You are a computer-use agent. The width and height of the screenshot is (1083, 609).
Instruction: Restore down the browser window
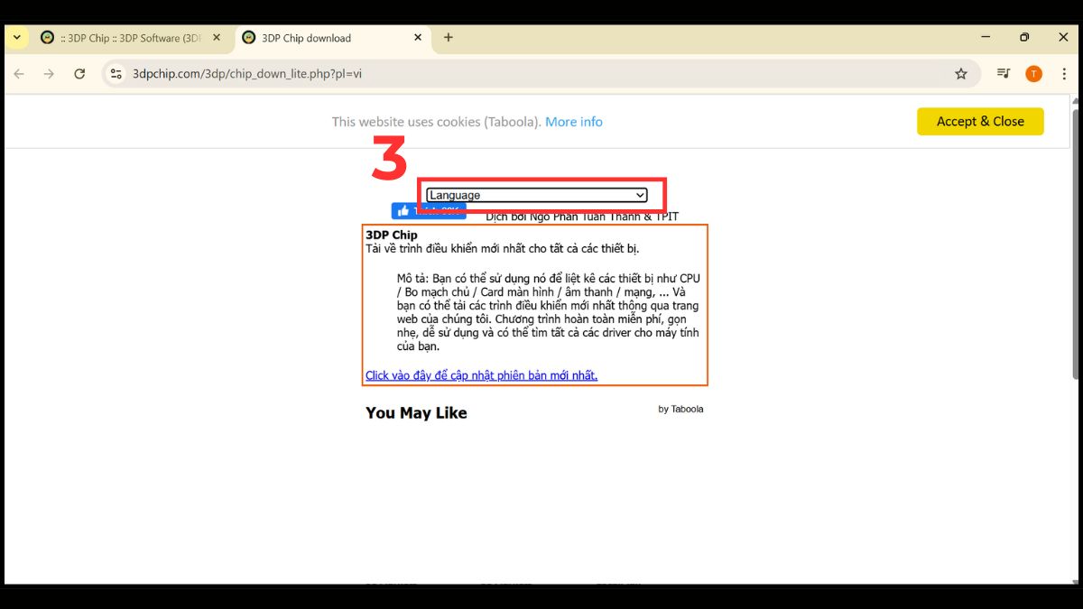click(1024, 37)
